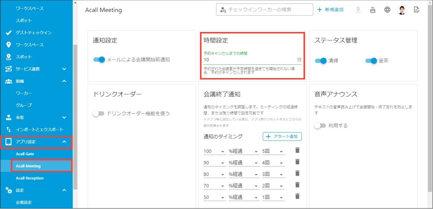433x209 pixels.
Task: Turn off the 呈茶 status switch
Action: [371, 61]
